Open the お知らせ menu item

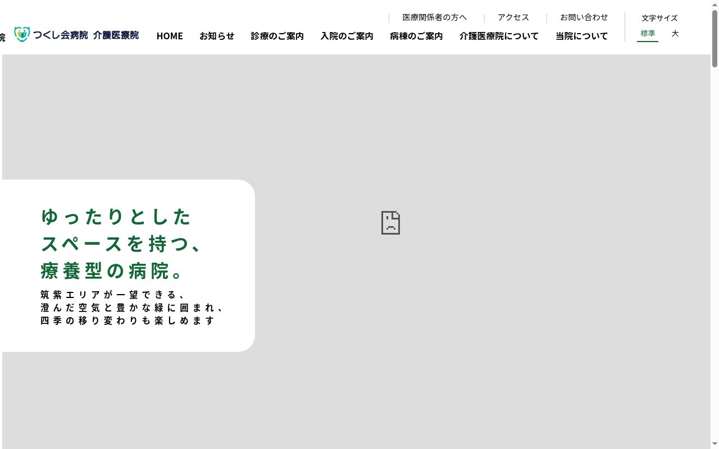tap(217, 36)
